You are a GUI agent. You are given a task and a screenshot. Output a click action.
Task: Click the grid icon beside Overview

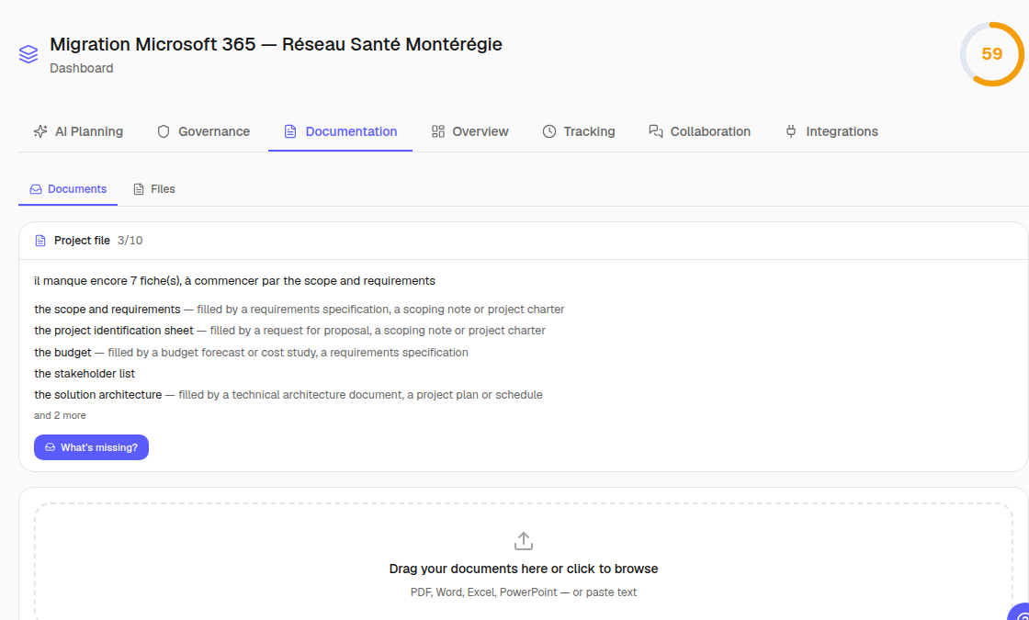click(x=437, y=131)
